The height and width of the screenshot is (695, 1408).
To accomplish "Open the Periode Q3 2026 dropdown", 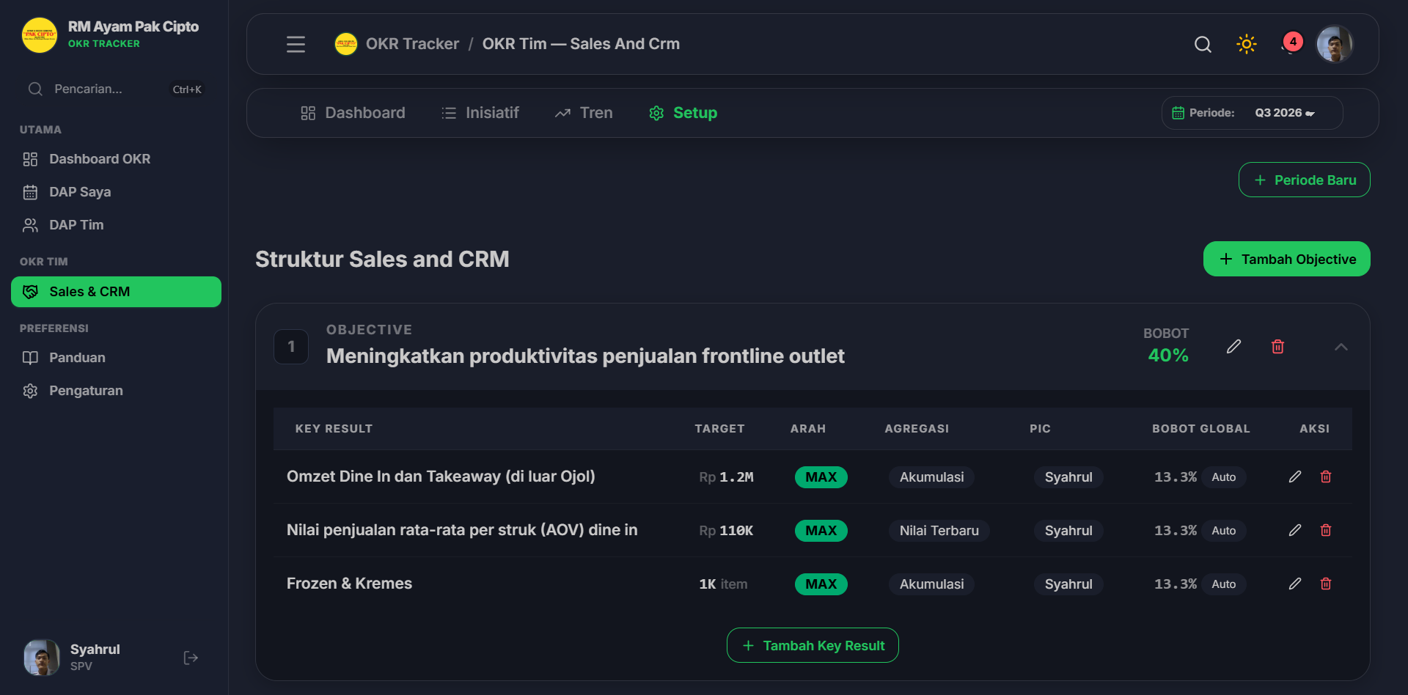I will [1252, 113].
